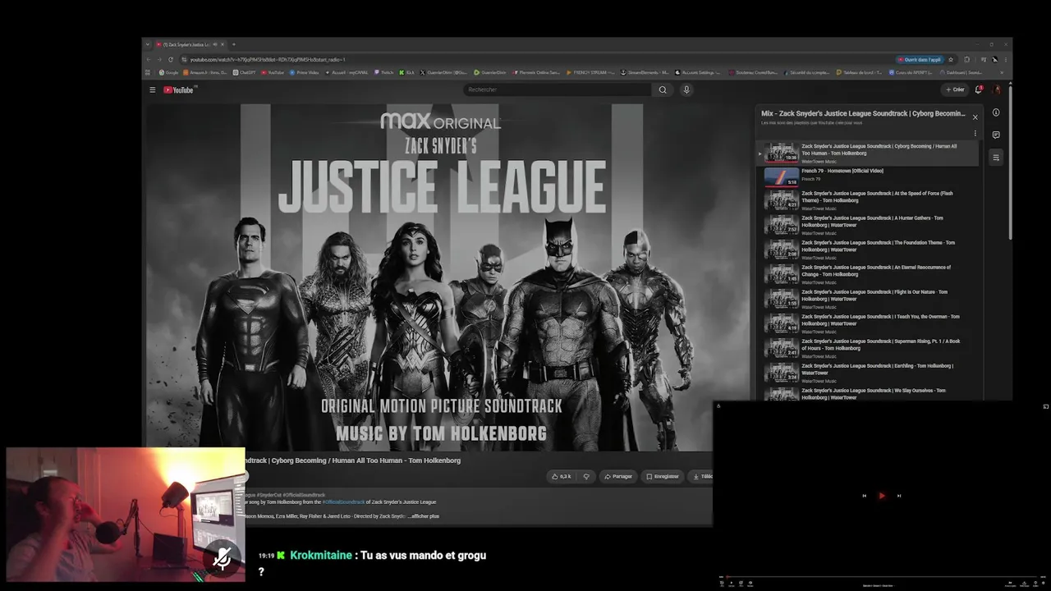
Task: Open the YouTube account avatar menu
Action: (x=997, y=89)
